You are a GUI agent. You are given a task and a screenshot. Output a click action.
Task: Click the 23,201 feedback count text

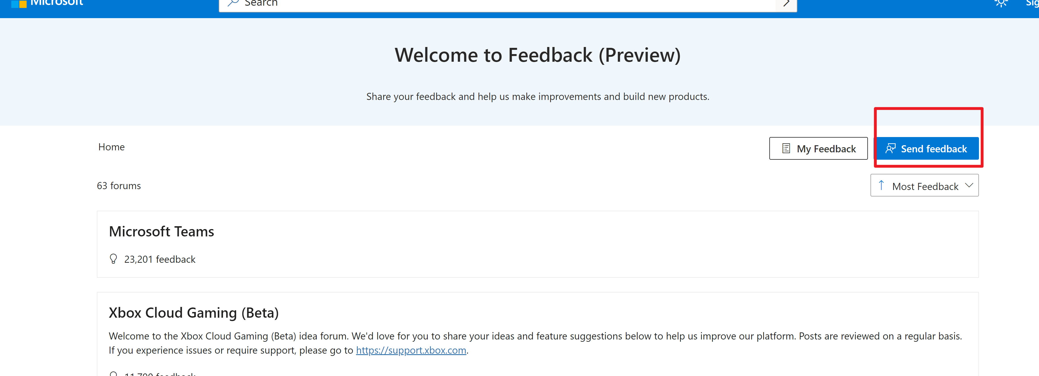click(x=160, y=259)
